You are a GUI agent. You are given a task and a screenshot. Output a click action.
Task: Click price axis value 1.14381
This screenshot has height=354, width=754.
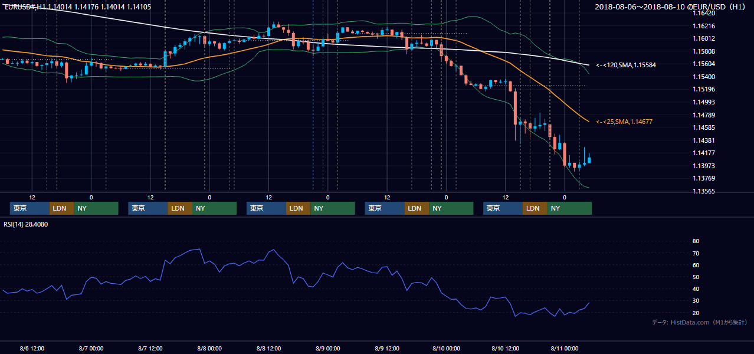(x=704, y=140)
